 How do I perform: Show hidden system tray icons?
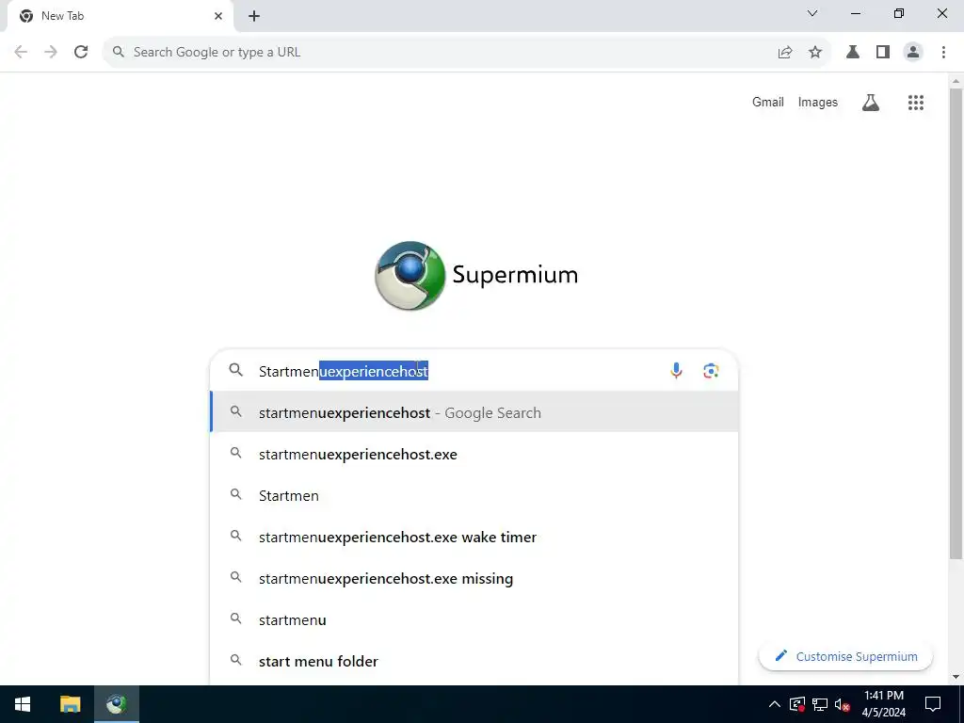pos(775,704)
